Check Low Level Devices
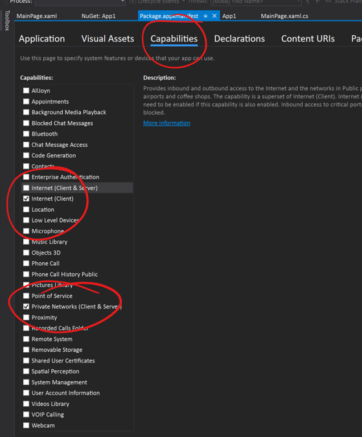 tap(26, 220)
